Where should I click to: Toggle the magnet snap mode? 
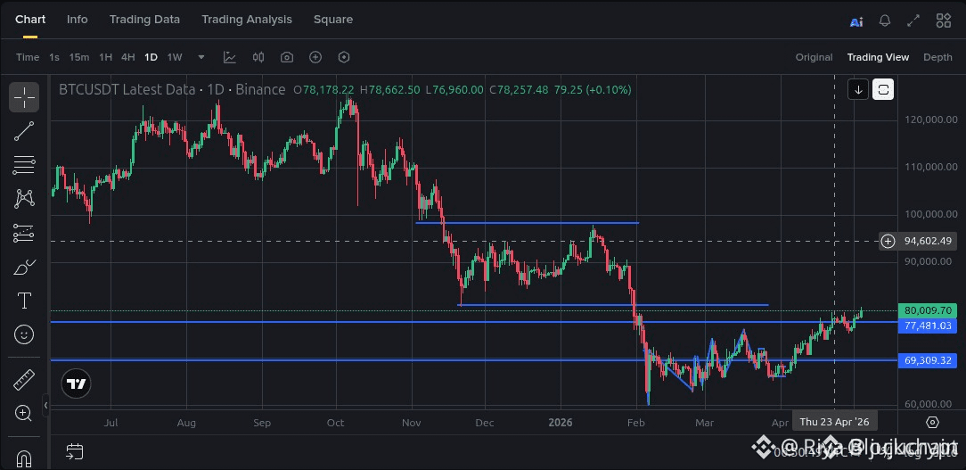click(24, 459)
